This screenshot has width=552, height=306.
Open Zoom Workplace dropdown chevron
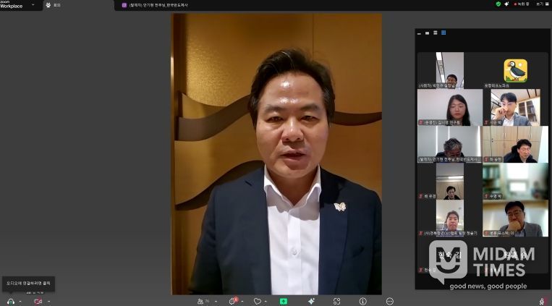point(33,5)
